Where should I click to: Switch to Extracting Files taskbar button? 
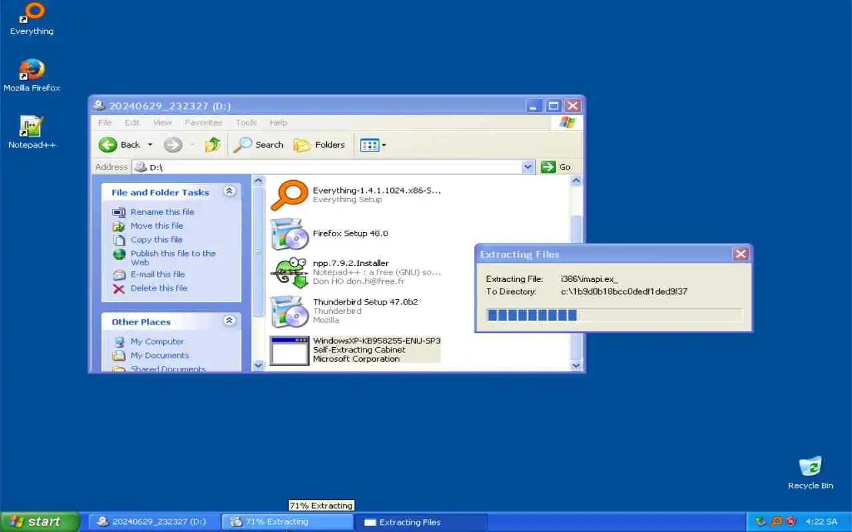[x=421, y=522]
